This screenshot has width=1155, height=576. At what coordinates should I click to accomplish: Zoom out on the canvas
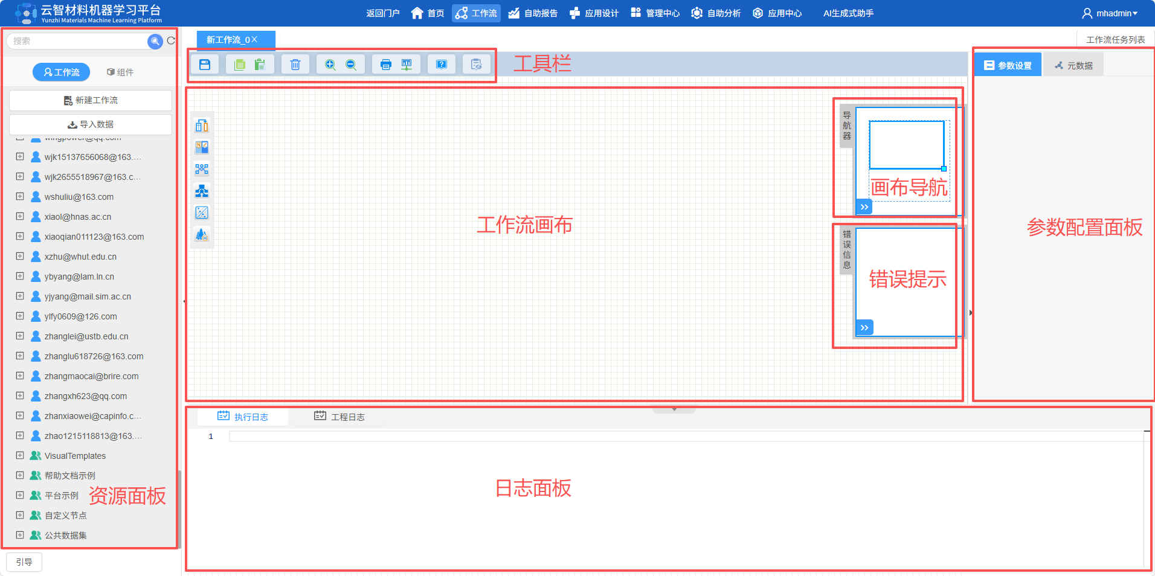(x=351, y=64)
